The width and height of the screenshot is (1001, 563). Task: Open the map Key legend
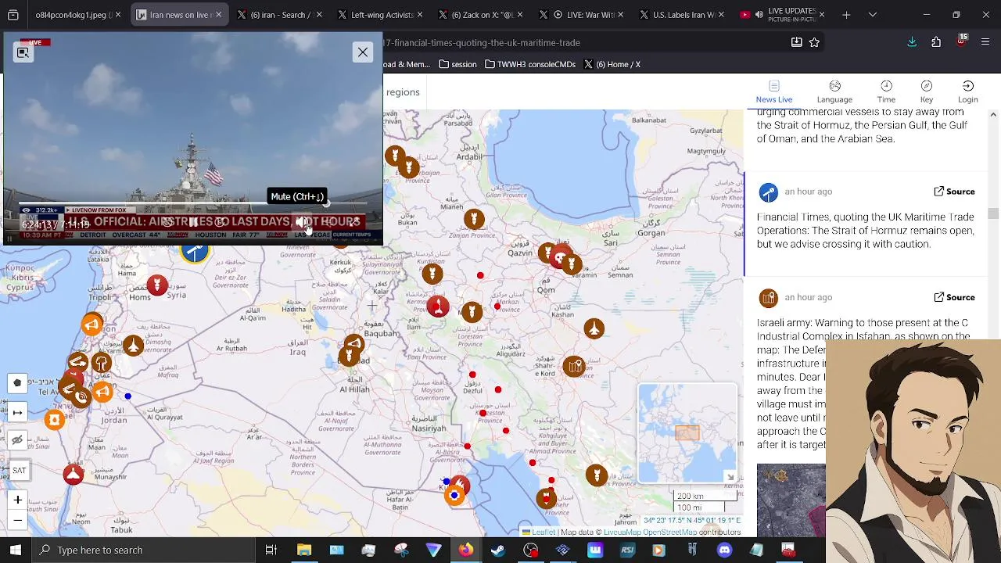(x=927, y=91)
